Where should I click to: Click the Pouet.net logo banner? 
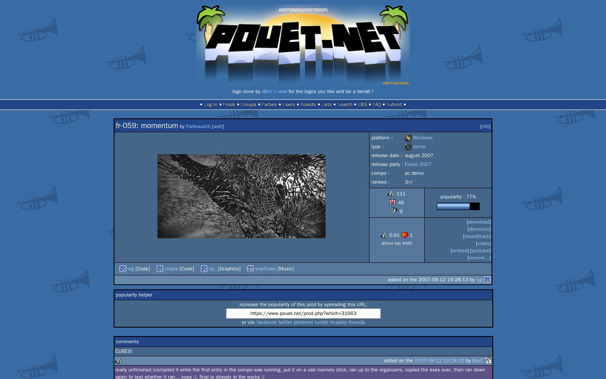click(x=303, y=45)
